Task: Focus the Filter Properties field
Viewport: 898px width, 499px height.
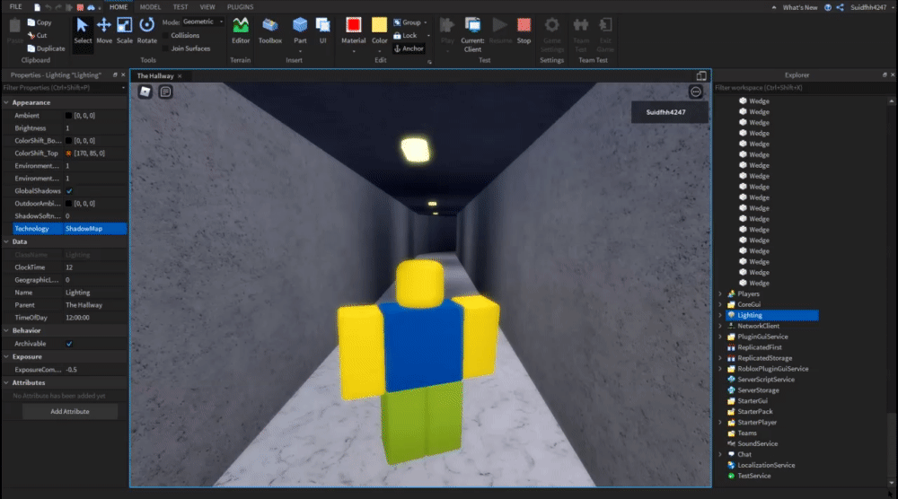Action: pos(62,88)
